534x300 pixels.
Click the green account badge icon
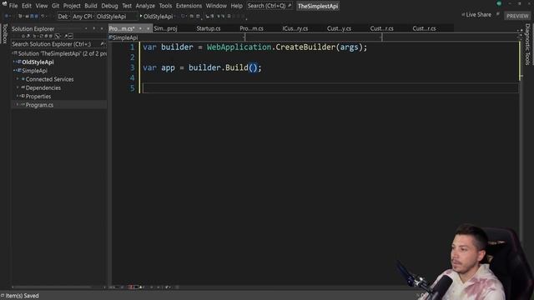[x=499, y=3]
